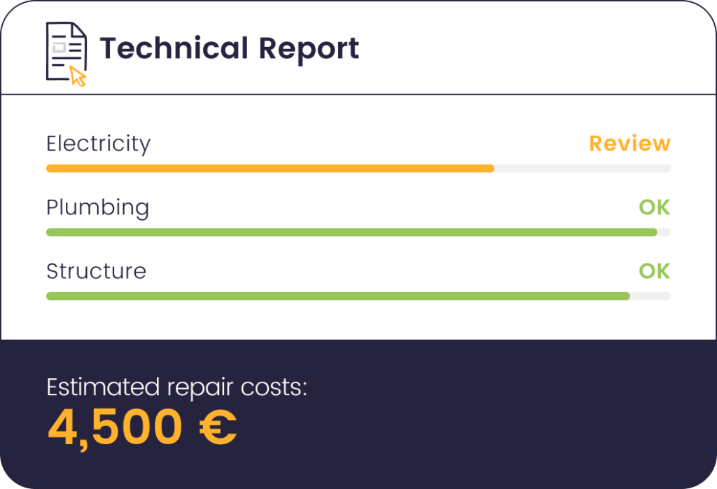717x489 pixels.
Task: Click the Plumbing green progress bar
Action: coord(351,233)
